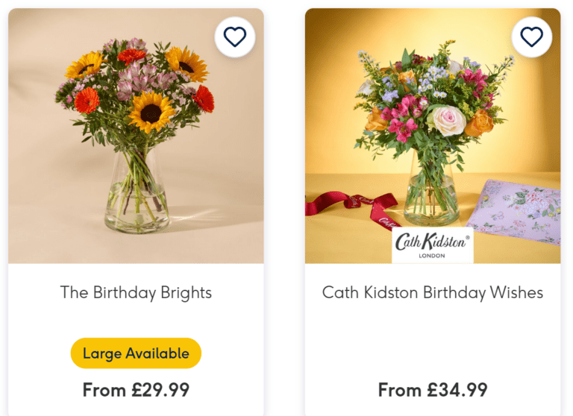Select the From £29.99 price
Screen dimensions: 573x416
[136, 390]
